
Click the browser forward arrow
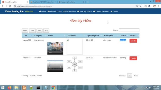[6, 6]
